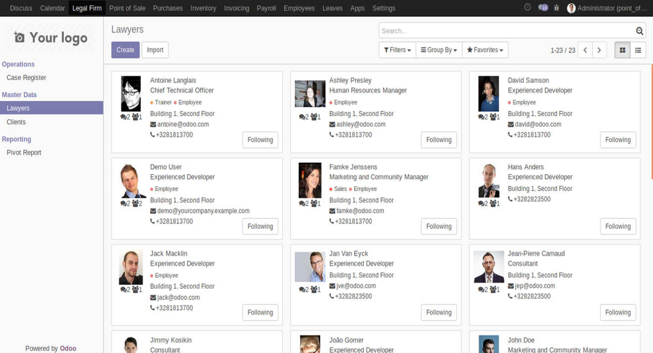653x353 pixels.
Task: Expand the Group By dropdown
Action: coord(439,50)
